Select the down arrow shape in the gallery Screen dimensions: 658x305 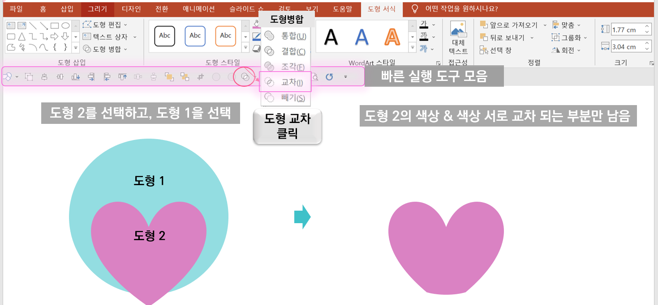65,36
